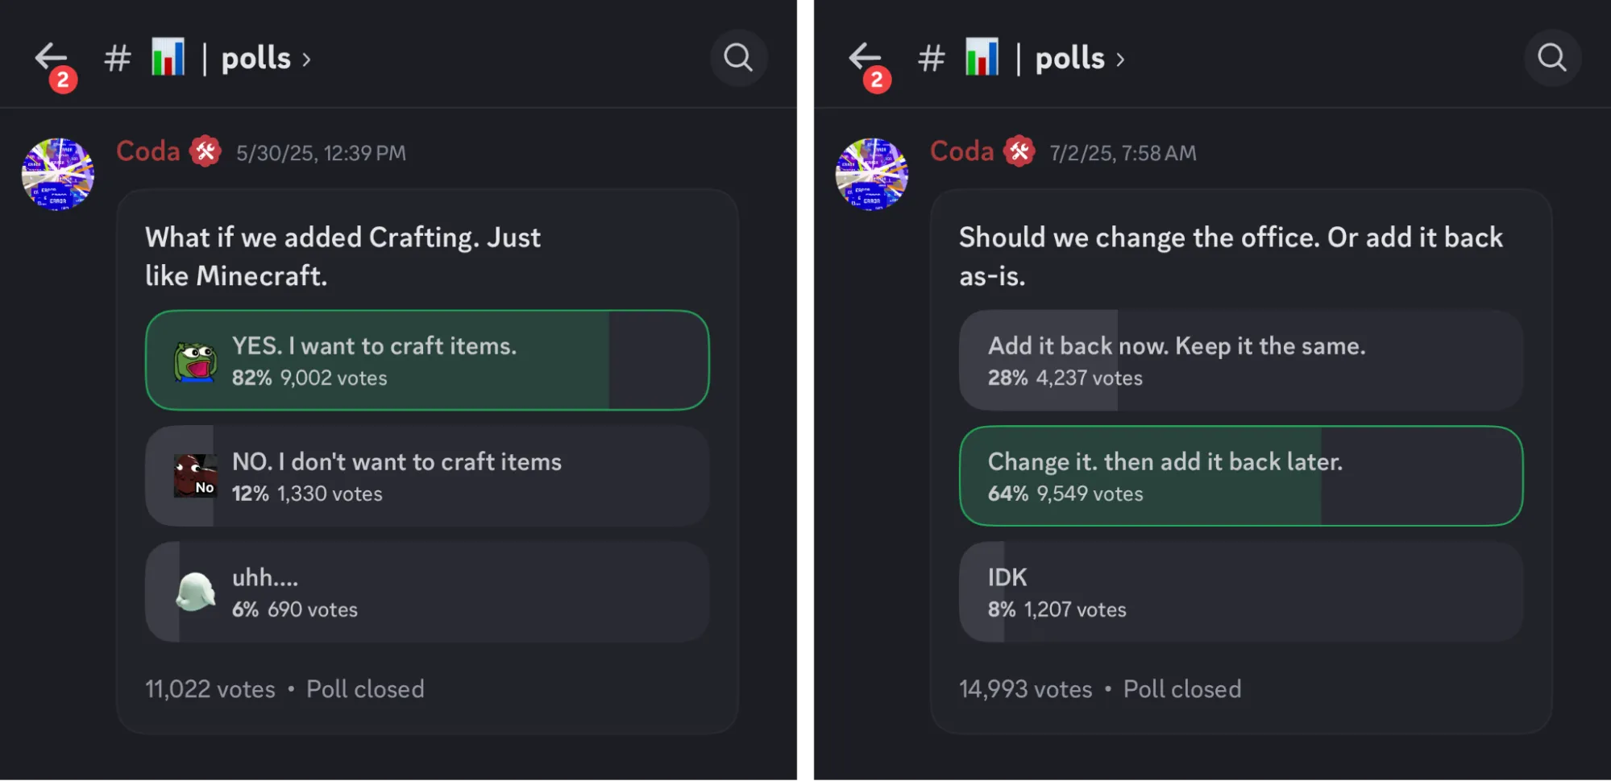This screenshot has width=1611, height=781.
Task: Tap the back arrow in left panel
Action: 51,57
